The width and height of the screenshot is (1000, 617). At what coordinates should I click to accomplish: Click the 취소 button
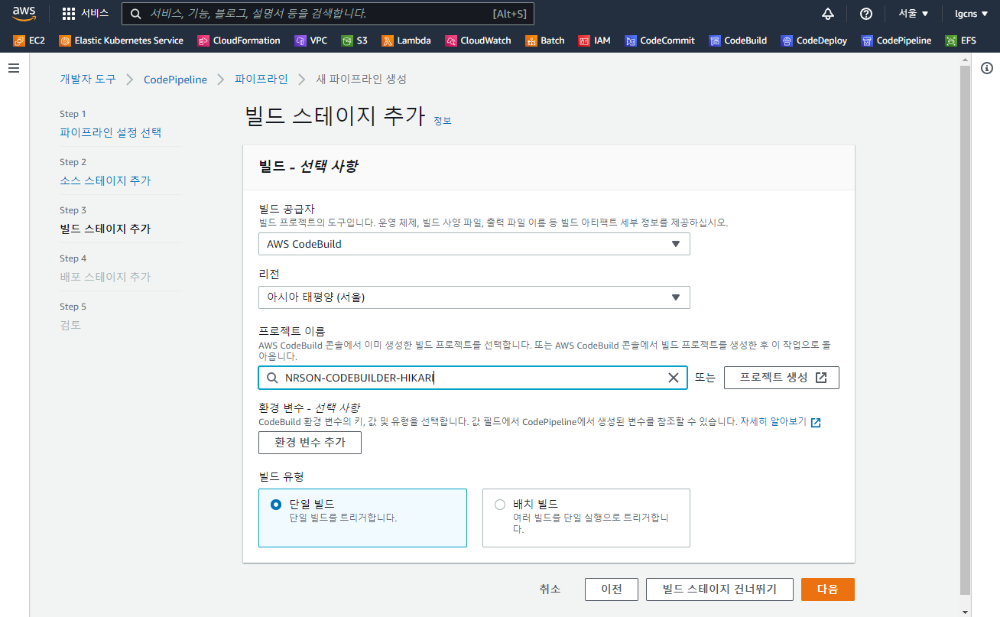(x=550, y=589)
